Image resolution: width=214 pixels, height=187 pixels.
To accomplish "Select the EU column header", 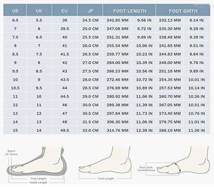I will [x=65, y=10].
